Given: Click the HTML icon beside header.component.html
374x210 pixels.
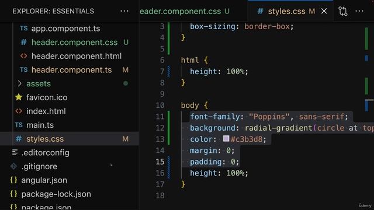Looking at the screenshot, I should (23, 56).
